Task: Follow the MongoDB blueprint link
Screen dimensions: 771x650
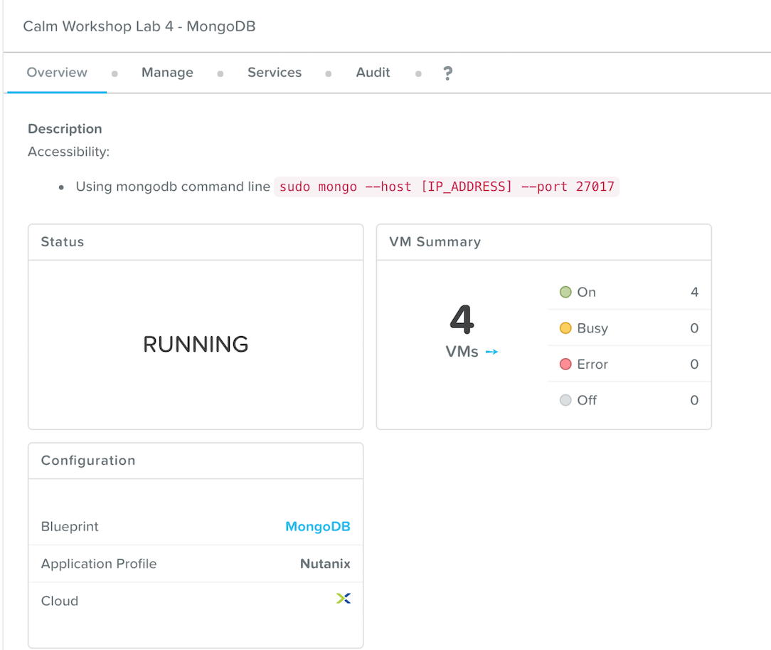Action: (318, 527)
